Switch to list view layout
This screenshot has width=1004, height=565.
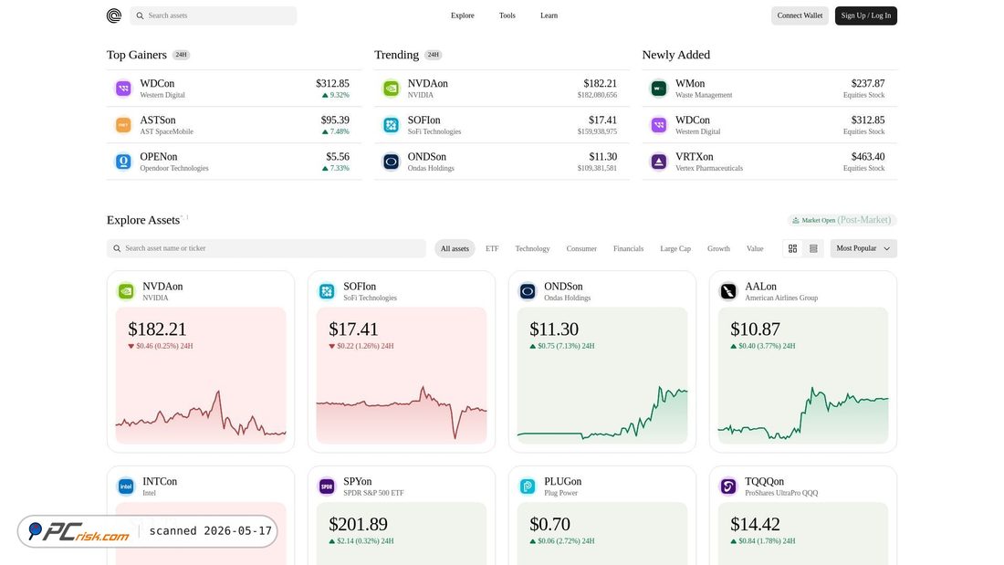click(813, 248)
